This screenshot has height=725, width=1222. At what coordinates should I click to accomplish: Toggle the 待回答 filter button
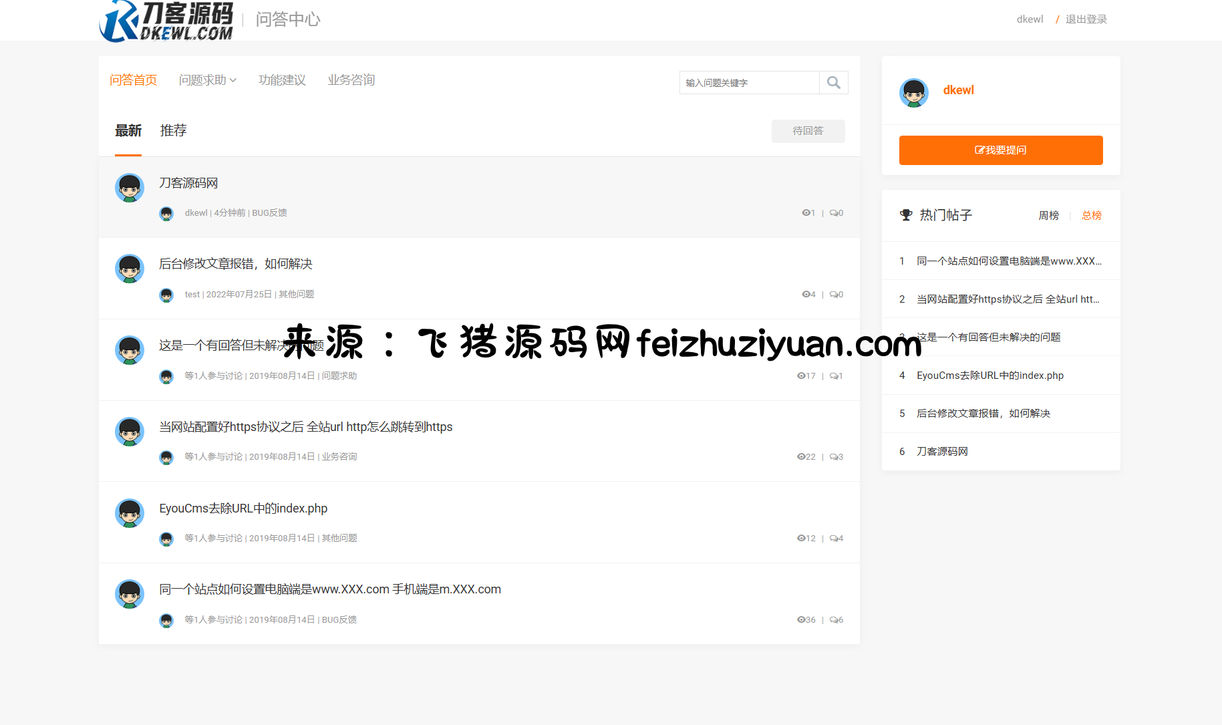(x=808, y=131)
